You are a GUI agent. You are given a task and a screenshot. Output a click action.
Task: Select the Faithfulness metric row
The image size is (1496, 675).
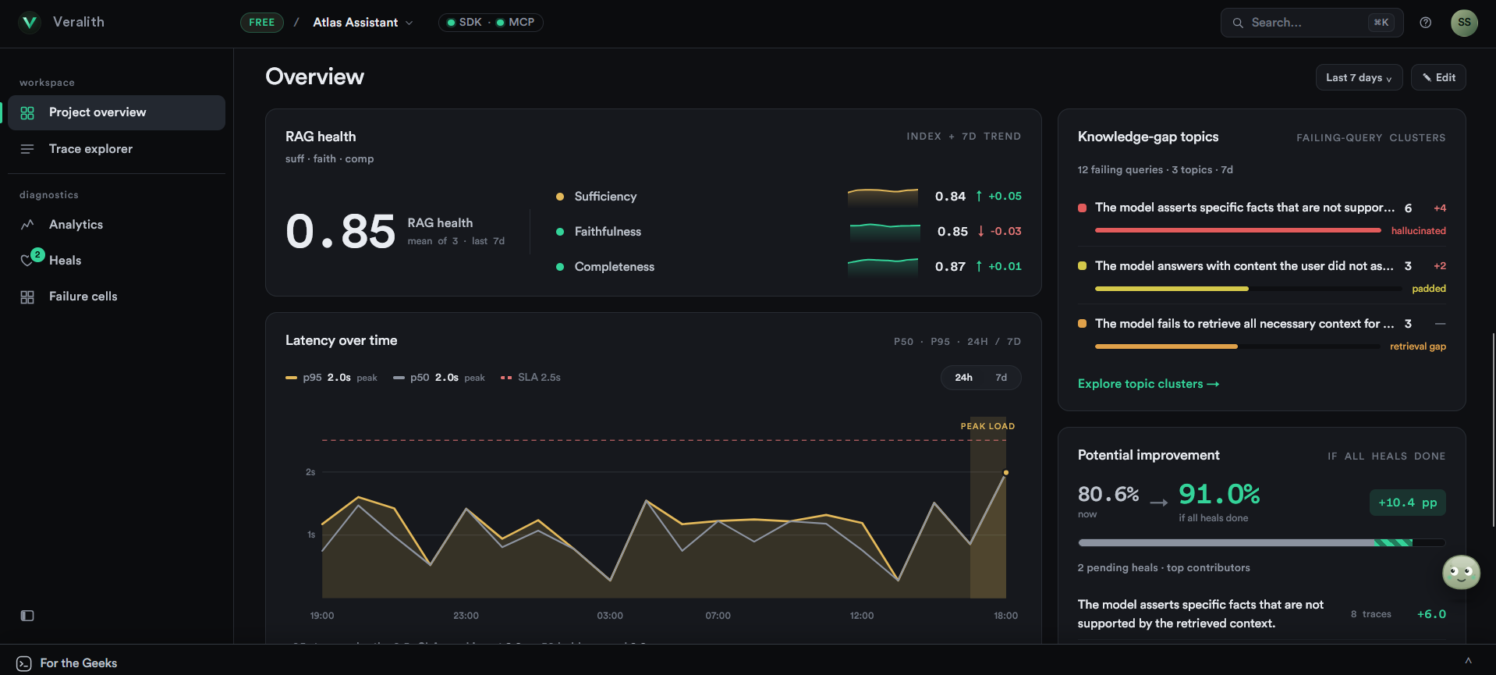[789, 232]
